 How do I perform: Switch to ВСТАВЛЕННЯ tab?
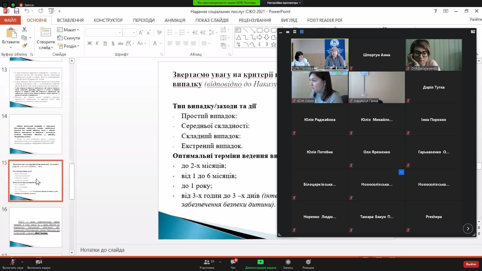[x=70, y=20]
